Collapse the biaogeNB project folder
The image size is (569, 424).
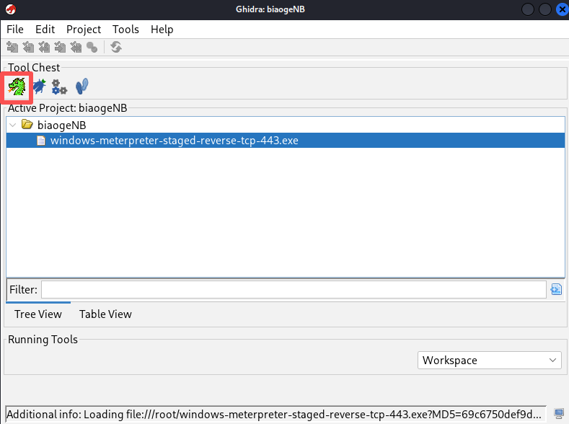click(13, 125)
